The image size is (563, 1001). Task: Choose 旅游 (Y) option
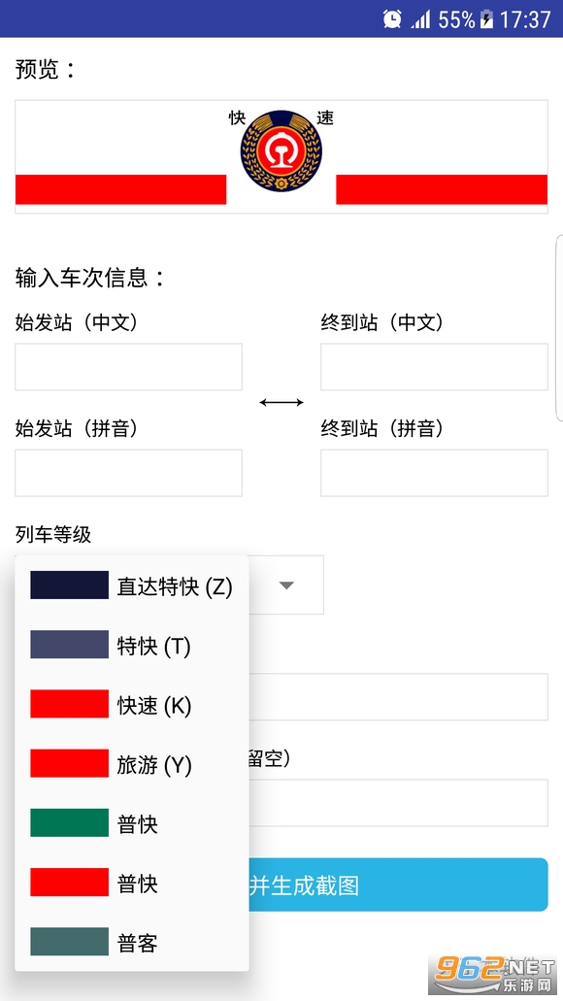click(x=131, y=763)
